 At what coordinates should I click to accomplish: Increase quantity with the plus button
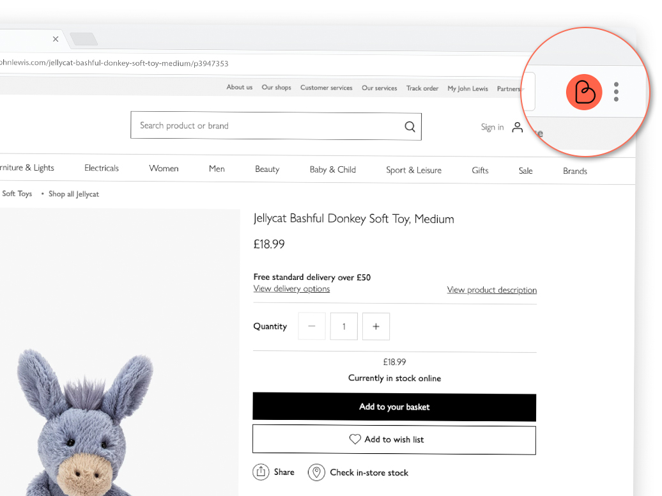(376, 327)
